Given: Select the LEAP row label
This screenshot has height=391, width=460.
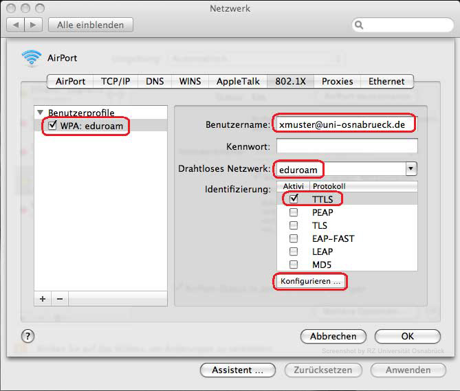Looking at the screenshot, I should [322, 252].
